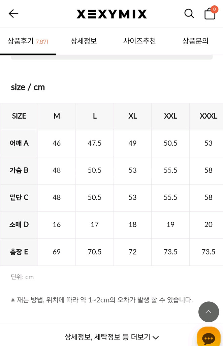The height and width of the screenshot is (346, 223).
Task: Tap the chevron beside 더보기
Action: [156, 337]
